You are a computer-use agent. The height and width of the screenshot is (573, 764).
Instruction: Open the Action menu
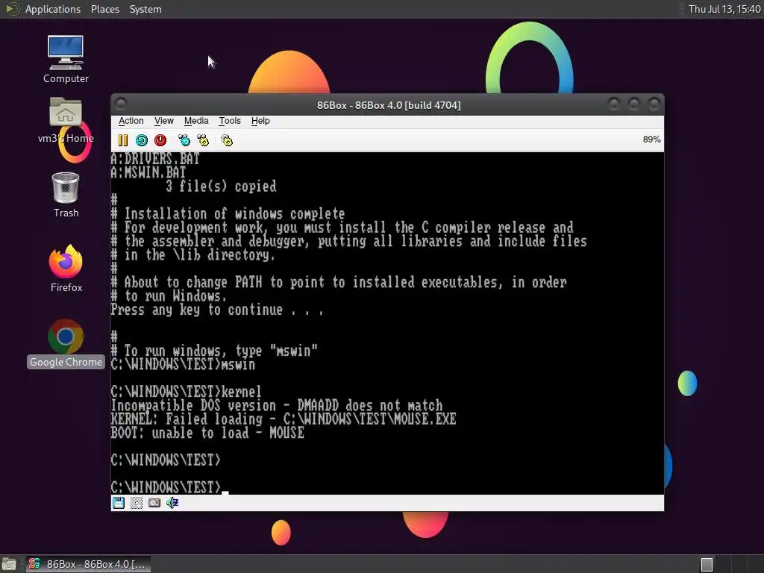coord(131,121)
